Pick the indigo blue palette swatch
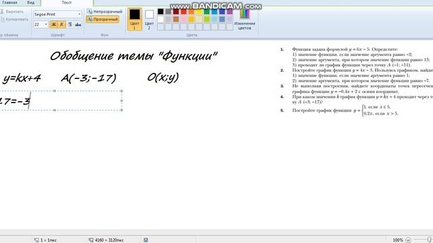This screenshot has width=433, height=243. pyautogui.click(x=223, y=11)
